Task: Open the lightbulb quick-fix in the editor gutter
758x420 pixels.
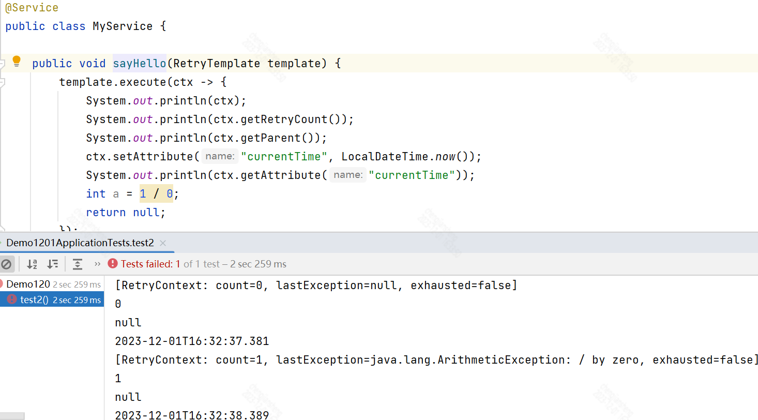Action: click(16, 61)
